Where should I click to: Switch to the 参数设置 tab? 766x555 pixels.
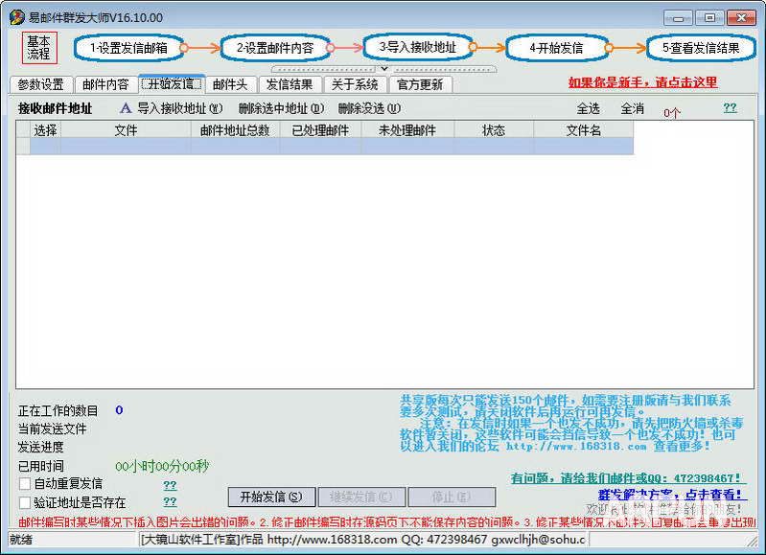click(41, 84)
